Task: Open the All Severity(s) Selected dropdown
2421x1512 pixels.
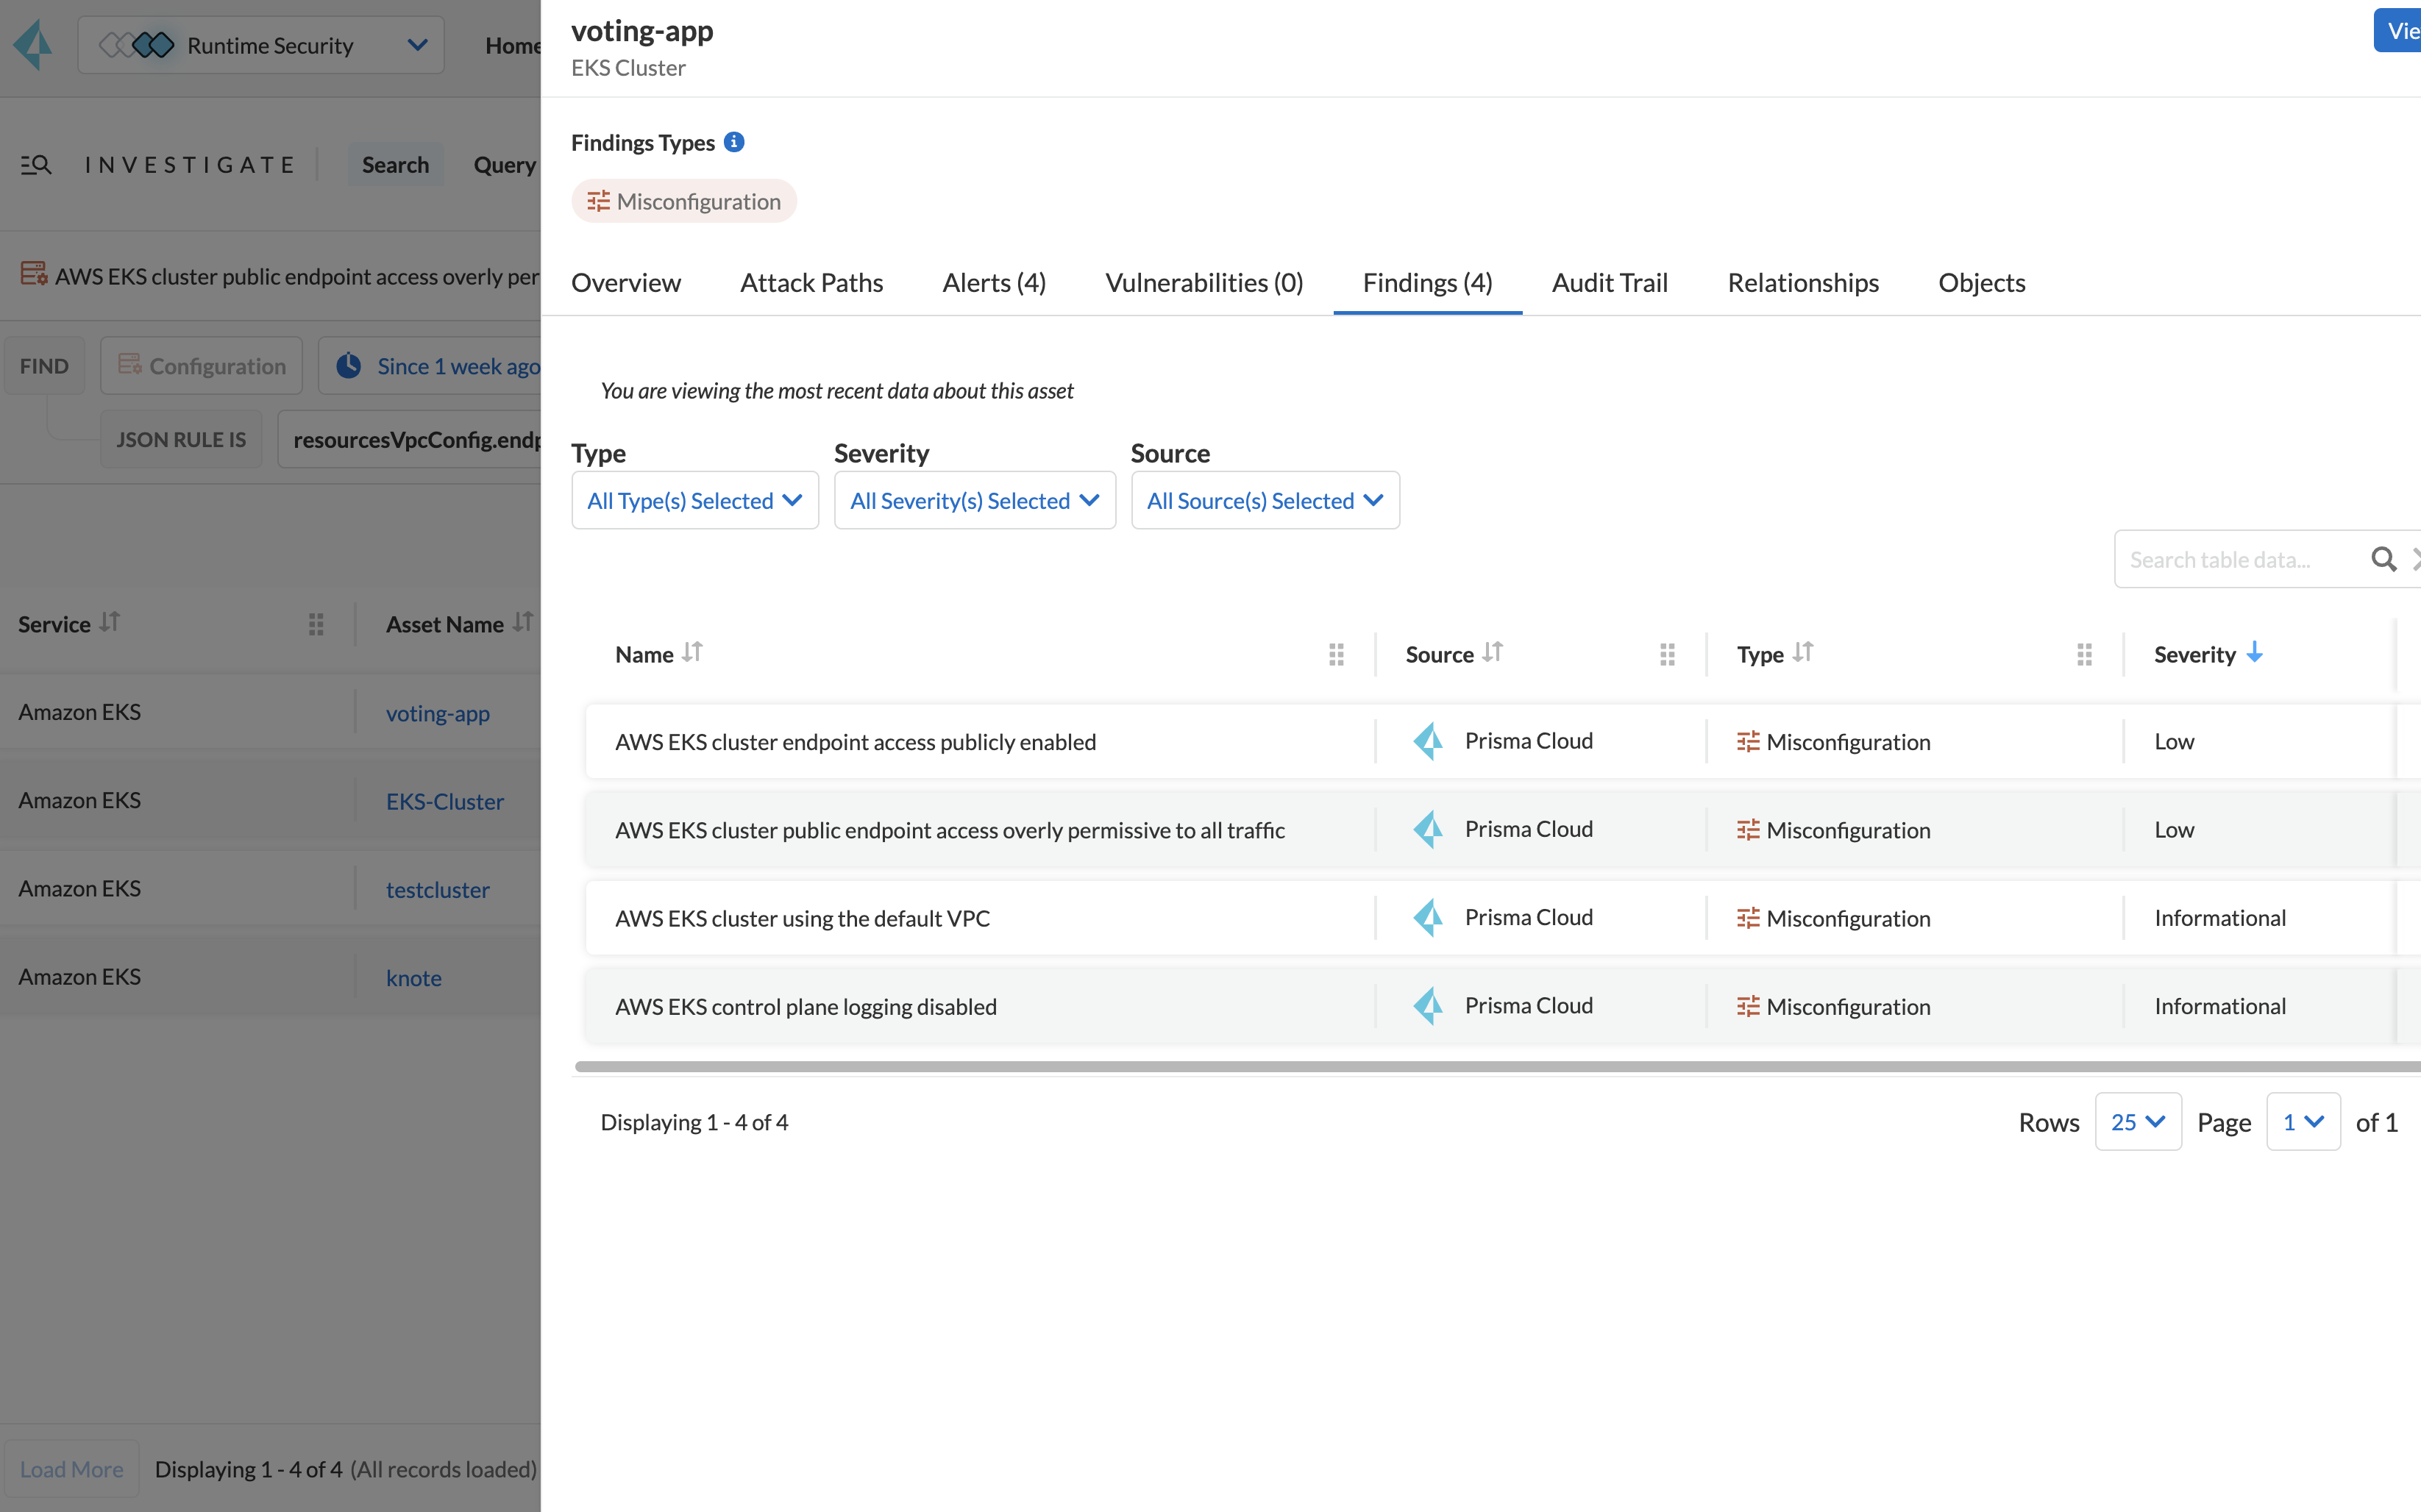Action: tap(974, 500)
